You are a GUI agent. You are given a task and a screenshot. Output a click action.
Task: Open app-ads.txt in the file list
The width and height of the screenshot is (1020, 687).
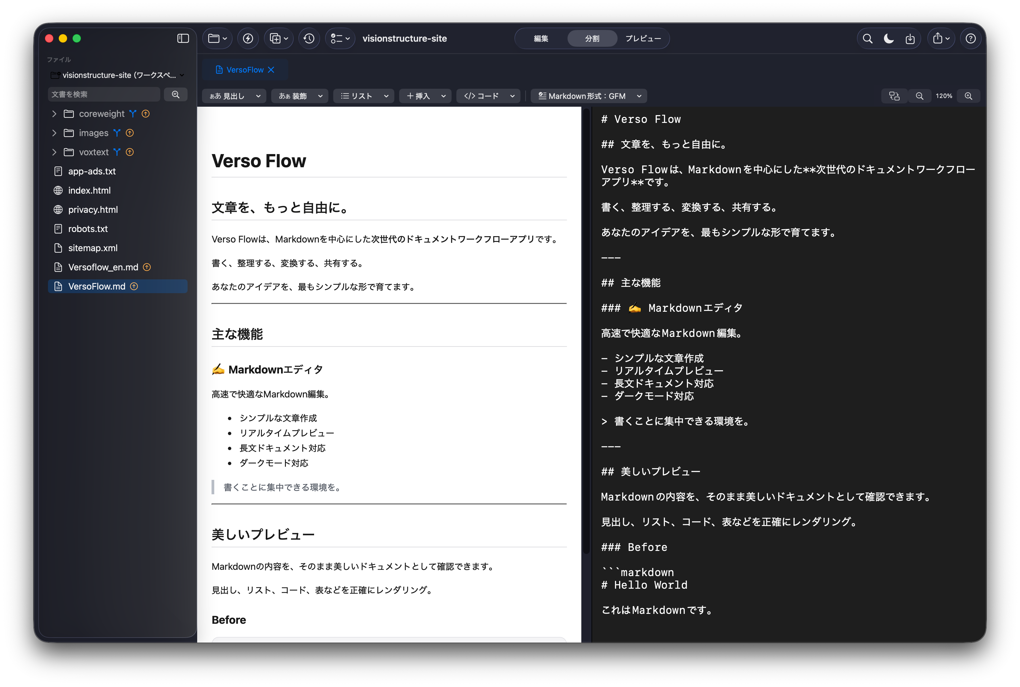(118, 171)
